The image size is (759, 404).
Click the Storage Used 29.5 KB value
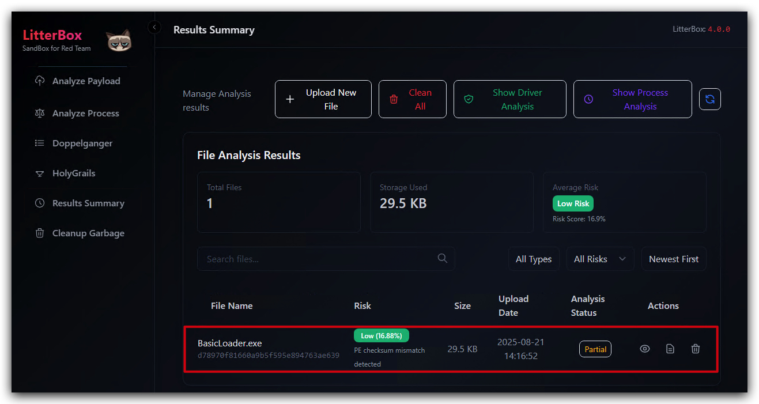(403, 203)
